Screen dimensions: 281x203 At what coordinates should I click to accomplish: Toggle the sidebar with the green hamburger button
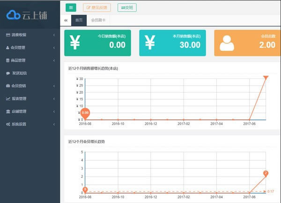[x=71, y=7]
